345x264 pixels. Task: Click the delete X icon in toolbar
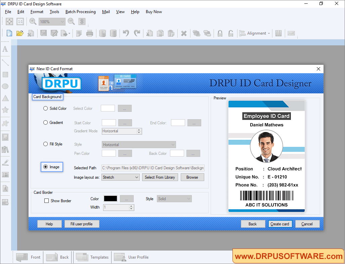(184, 34)
